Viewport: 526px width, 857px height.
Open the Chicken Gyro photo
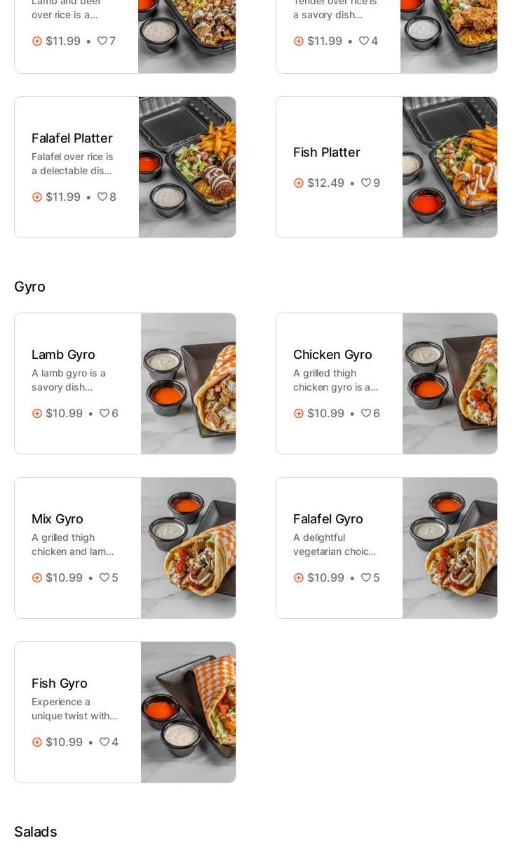pyautogui.click(x=450, y=384)
